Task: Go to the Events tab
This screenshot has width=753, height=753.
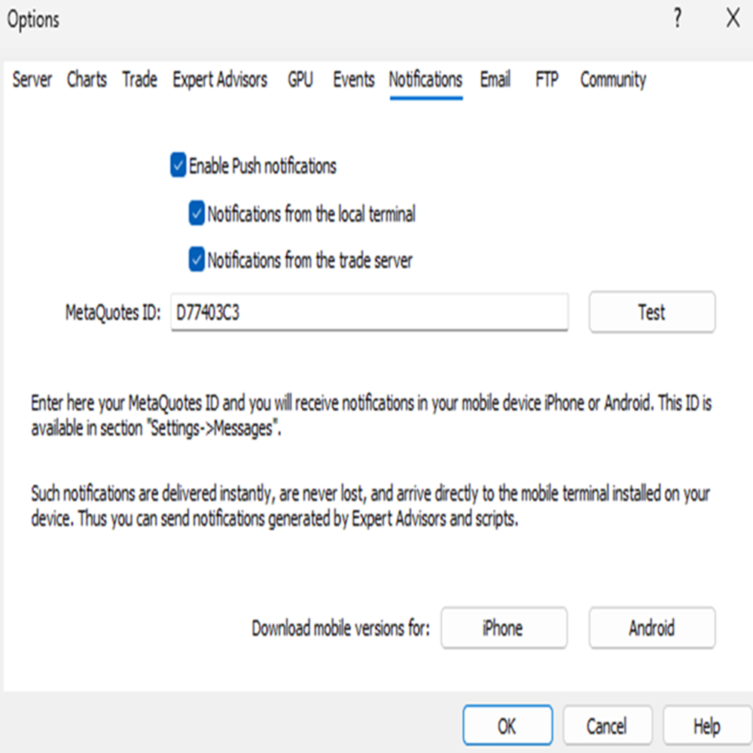Action: [x=353, y=80]
